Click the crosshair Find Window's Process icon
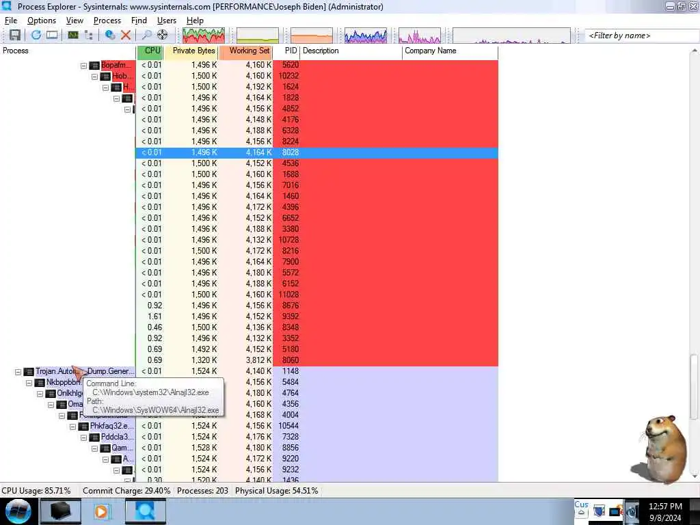 (x=163, y=35)
